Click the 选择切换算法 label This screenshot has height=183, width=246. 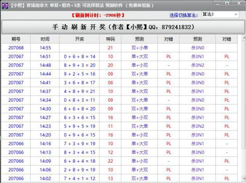coord(183,15)
